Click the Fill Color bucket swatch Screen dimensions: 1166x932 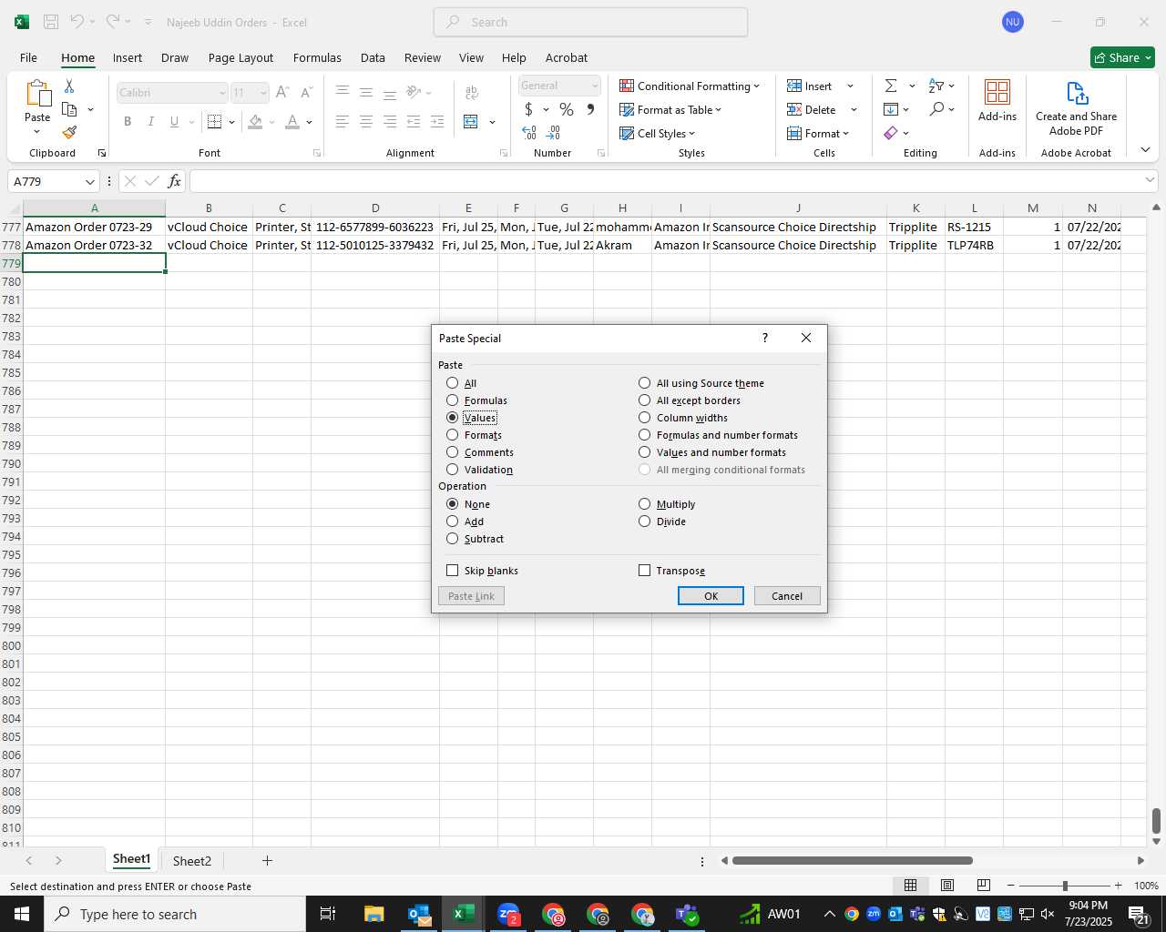tap(255, 121)
